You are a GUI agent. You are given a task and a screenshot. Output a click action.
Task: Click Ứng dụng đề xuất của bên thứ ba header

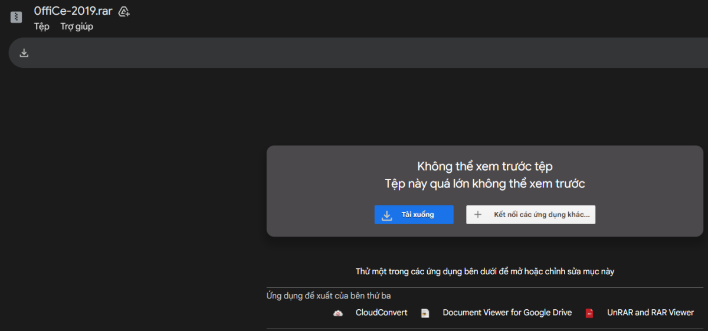(328, 296)
